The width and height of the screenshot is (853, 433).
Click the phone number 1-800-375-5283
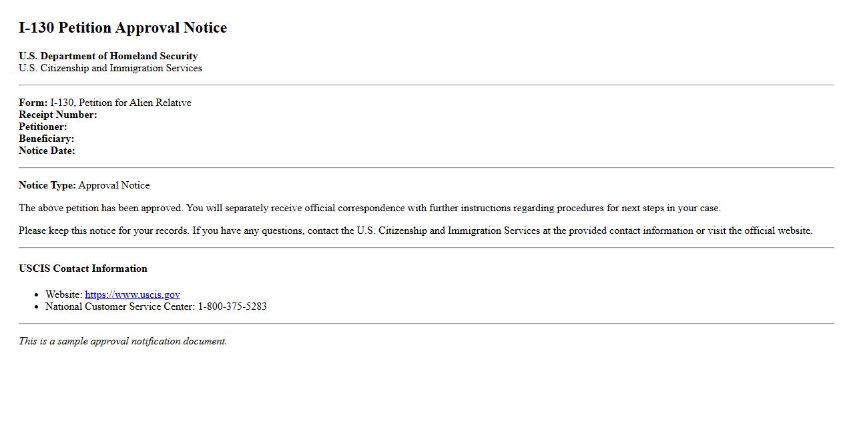(232, 306)
